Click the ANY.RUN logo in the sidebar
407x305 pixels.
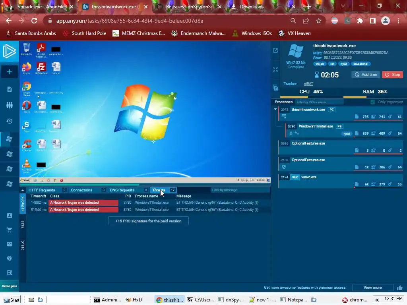[10, 51]
